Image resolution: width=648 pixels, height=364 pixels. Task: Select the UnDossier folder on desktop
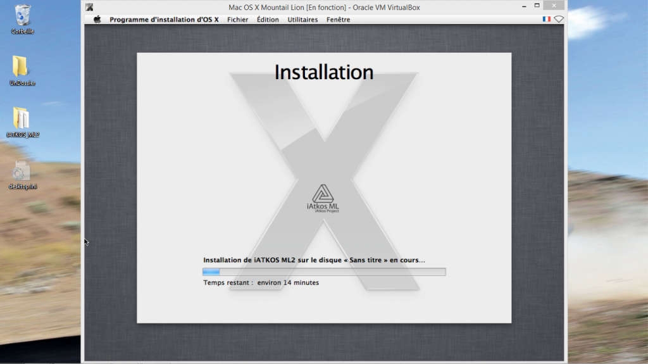pos(22,67)
